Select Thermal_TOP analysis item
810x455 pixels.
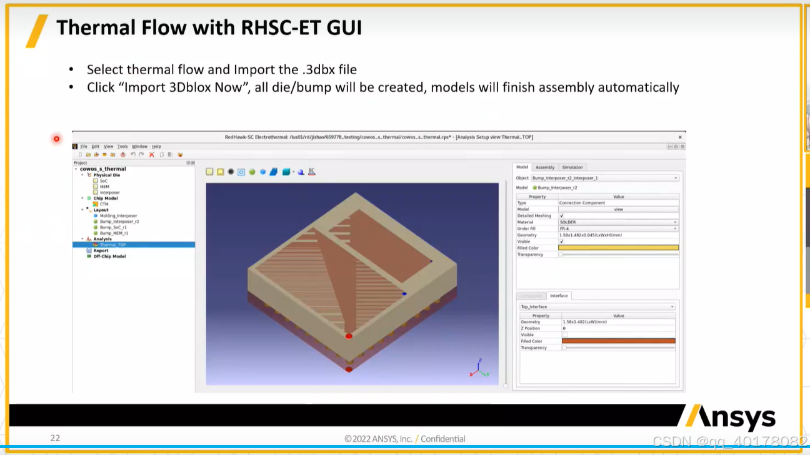coord(112,245)
